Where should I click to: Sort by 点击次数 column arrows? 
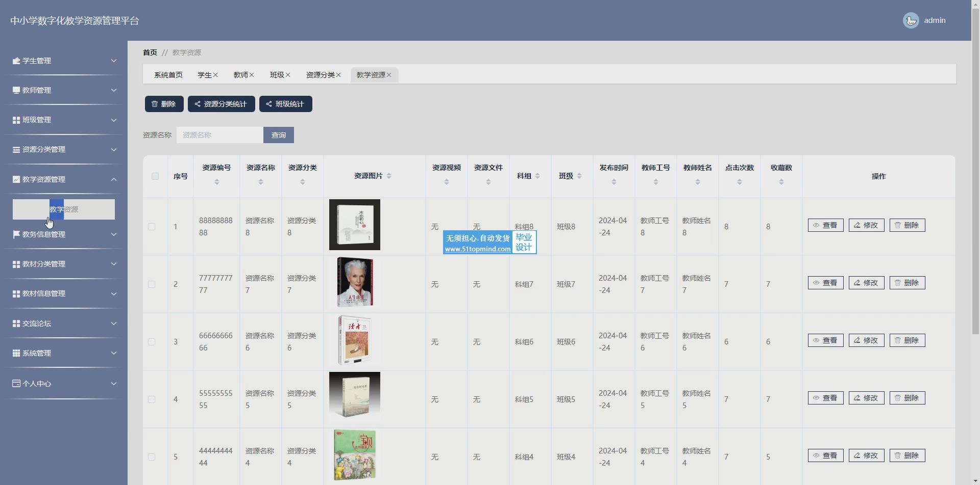740,182
